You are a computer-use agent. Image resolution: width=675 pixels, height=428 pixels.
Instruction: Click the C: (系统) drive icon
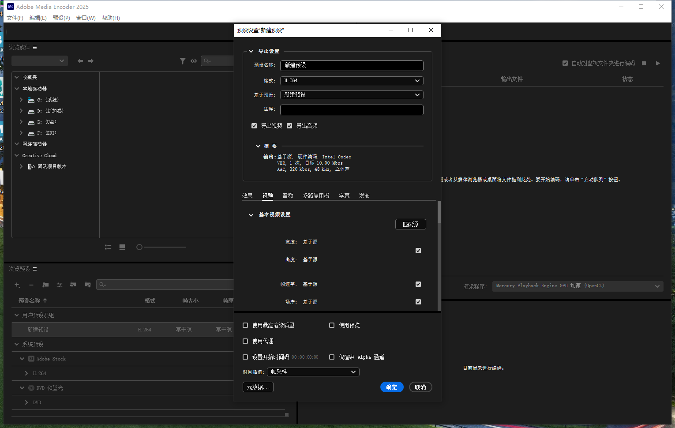point(31,100)
